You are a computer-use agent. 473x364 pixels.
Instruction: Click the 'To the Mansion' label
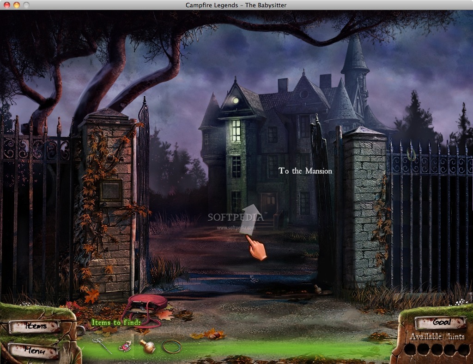305,171
